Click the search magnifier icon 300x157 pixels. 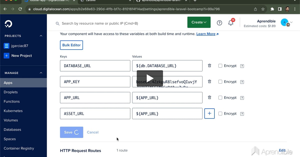click(x=57, y=23)
